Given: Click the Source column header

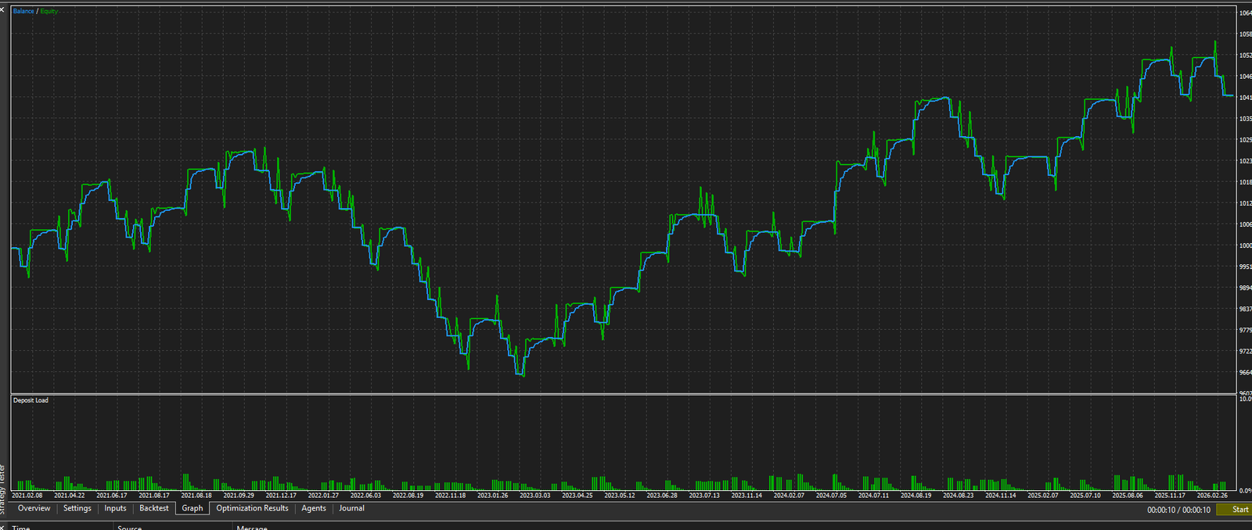Looking at the screenshot, I should 130,528.
